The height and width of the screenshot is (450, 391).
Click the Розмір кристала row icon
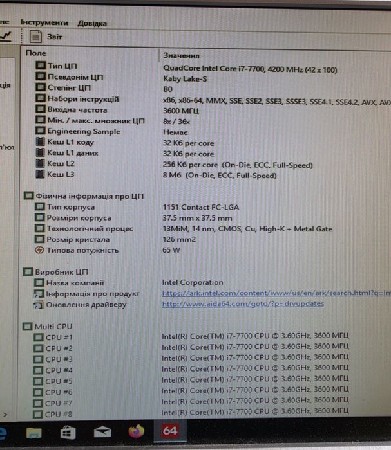click(39, 239)
